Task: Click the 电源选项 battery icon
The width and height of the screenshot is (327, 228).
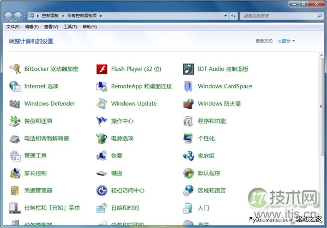Action: pos(102,138)
